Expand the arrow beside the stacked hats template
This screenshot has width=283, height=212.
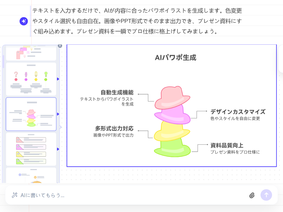pos(58,114)
